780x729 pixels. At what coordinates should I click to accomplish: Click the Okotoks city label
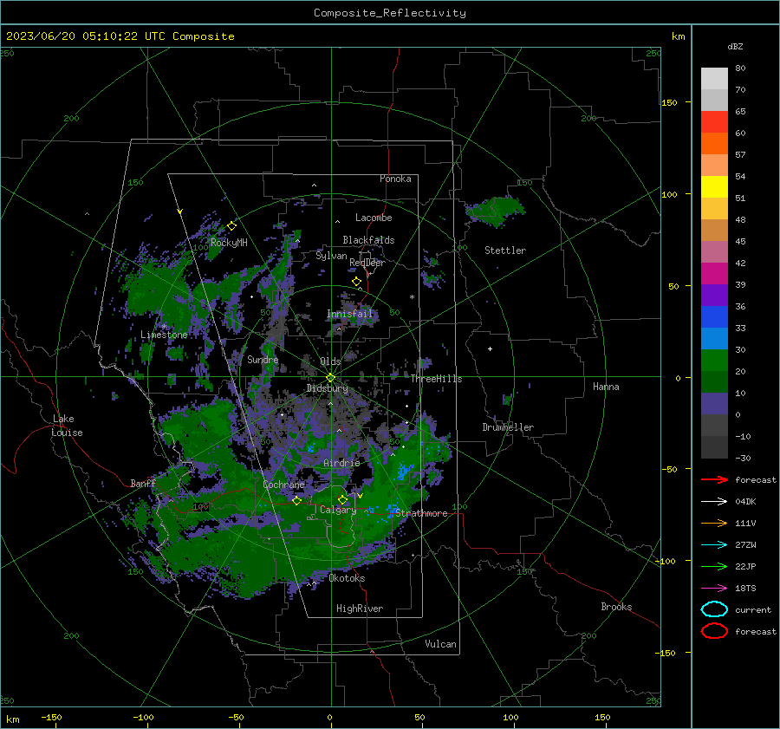tap(347, 578)
